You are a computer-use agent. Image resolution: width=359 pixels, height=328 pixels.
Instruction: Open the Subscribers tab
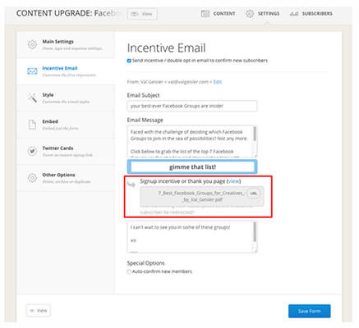(311, 14)
